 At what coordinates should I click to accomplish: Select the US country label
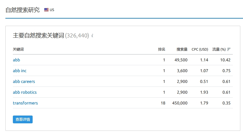52,10
